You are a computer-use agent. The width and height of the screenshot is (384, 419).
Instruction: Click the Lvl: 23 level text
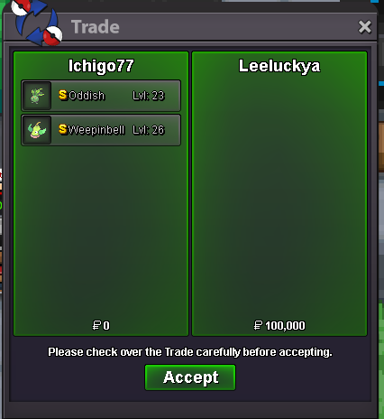pos(149,96)
